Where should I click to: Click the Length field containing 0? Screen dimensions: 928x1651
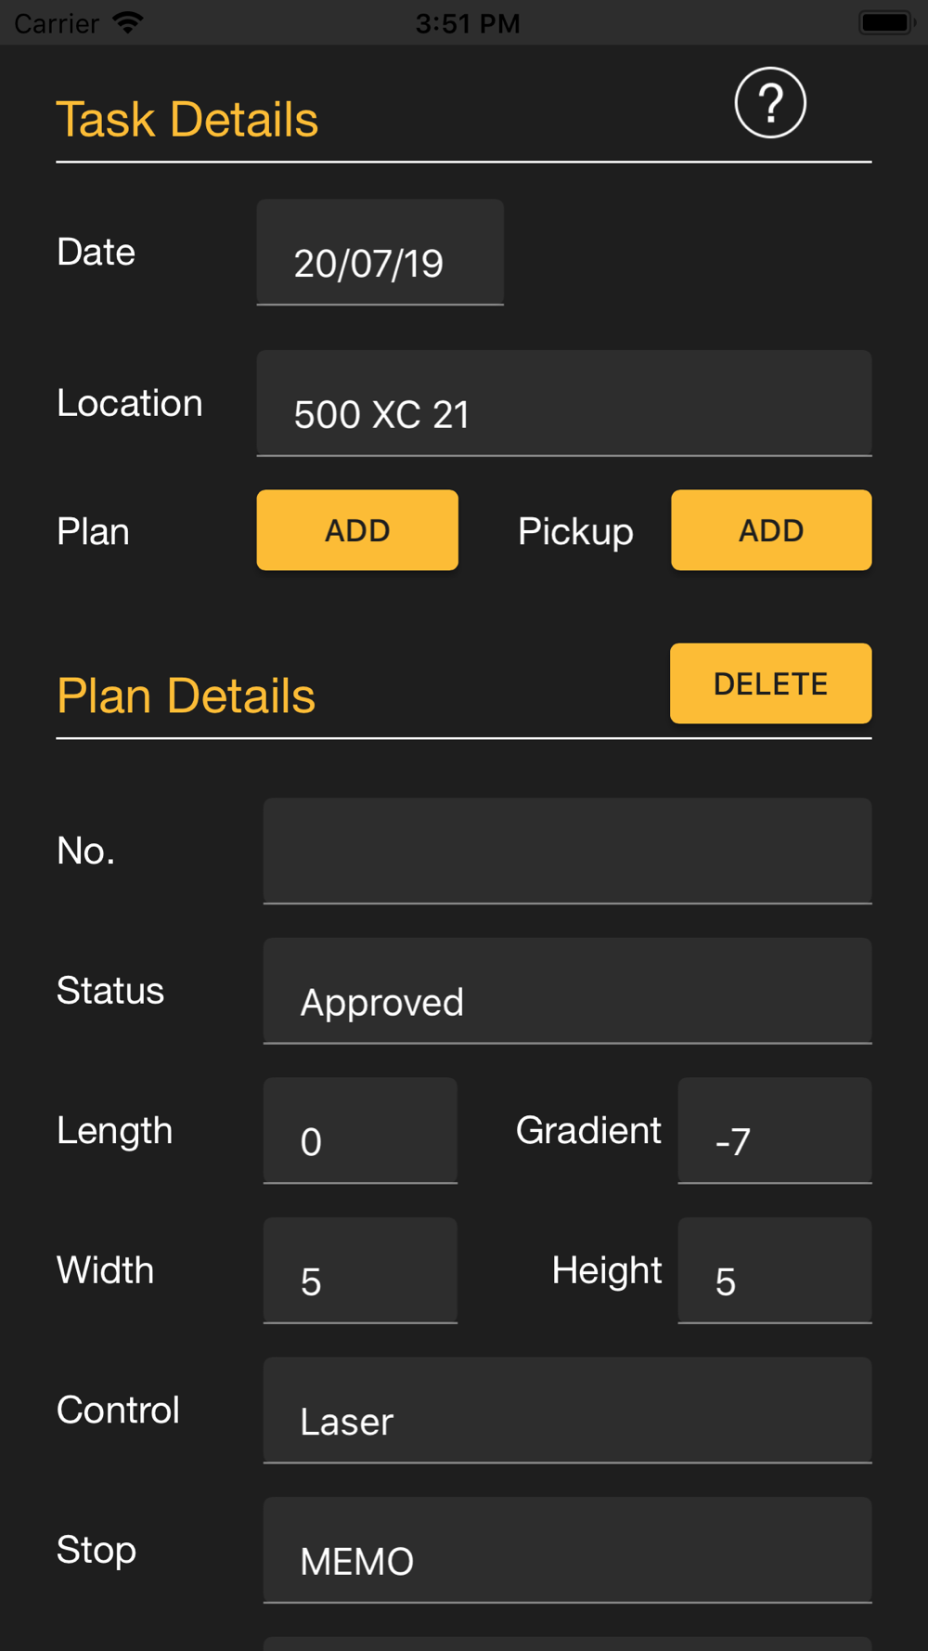pos(360,1131)
